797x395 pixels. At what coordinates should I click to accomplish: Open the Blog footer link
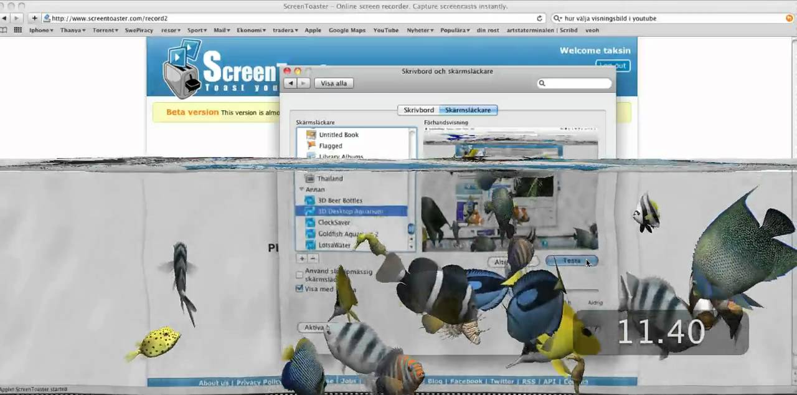[x=435, y=381]
